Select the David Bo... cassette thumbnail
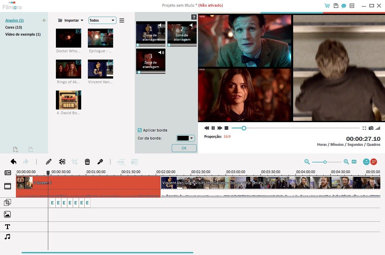 coord(69,100)
